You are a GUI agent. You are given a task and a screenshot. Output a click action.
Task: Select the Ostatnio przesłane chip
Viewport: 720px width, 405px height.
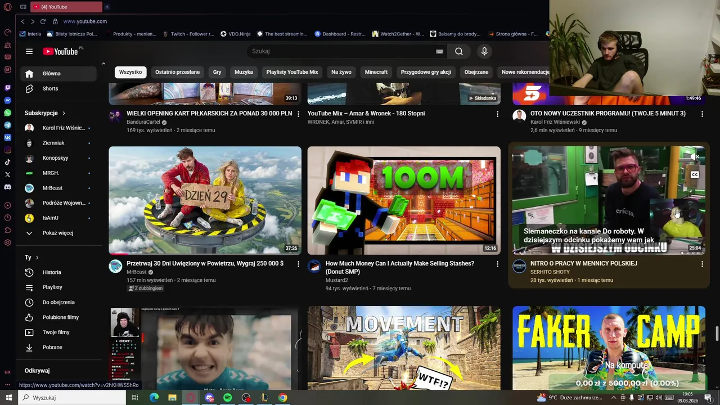tap(177, 72)
